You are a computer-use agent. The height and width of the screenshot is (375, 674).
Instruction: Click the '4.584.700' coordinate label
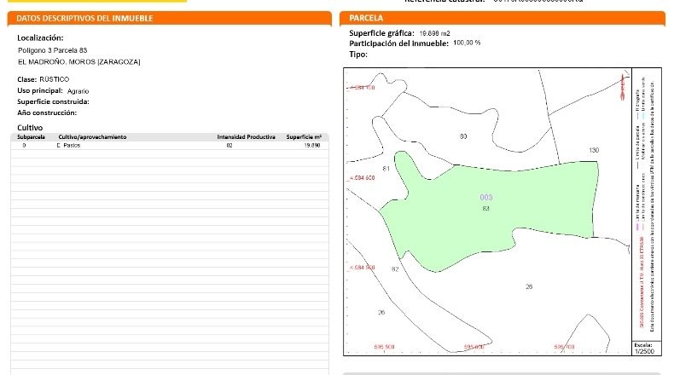[x=363, y=87]
